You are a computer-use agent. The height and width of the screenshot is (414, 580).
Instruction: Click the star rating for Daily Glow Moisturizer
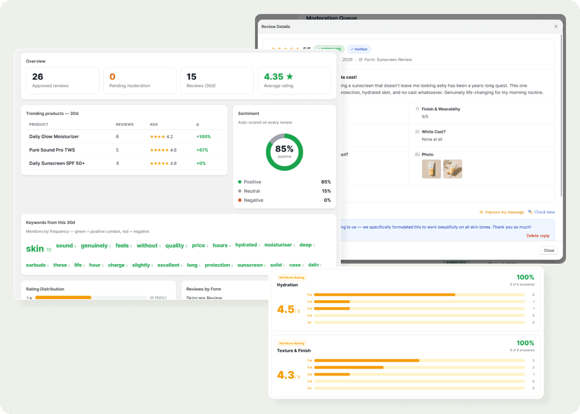click(157, 137)
